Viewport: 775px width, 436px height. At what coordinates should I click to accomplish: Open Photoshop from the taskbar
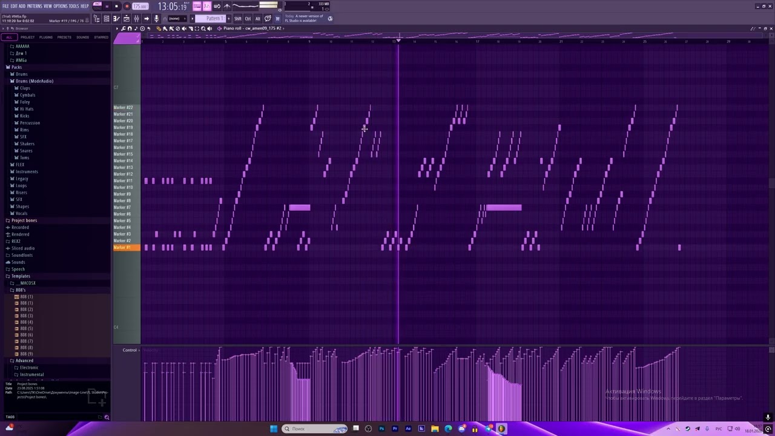pyautogui.click(x=381, y=429)
